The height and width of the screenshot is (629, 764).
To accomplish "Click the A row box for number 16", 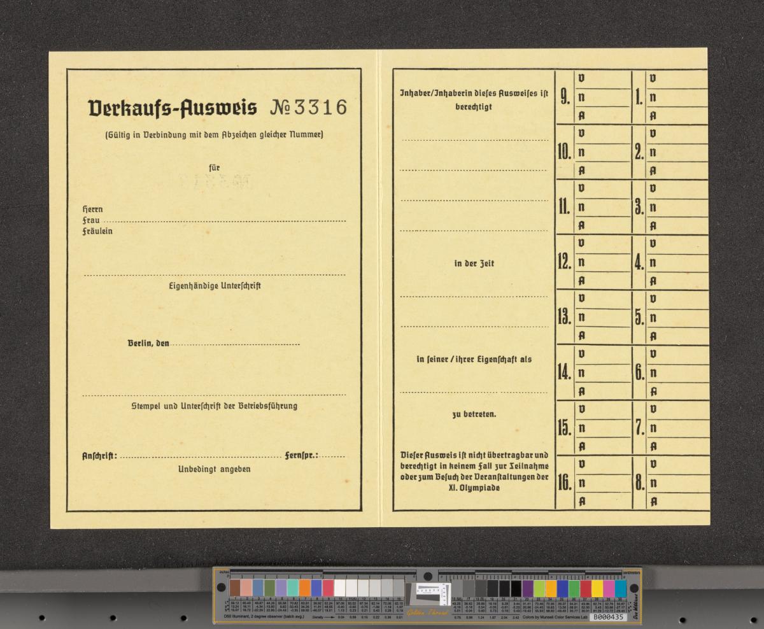I will (602, 501).
